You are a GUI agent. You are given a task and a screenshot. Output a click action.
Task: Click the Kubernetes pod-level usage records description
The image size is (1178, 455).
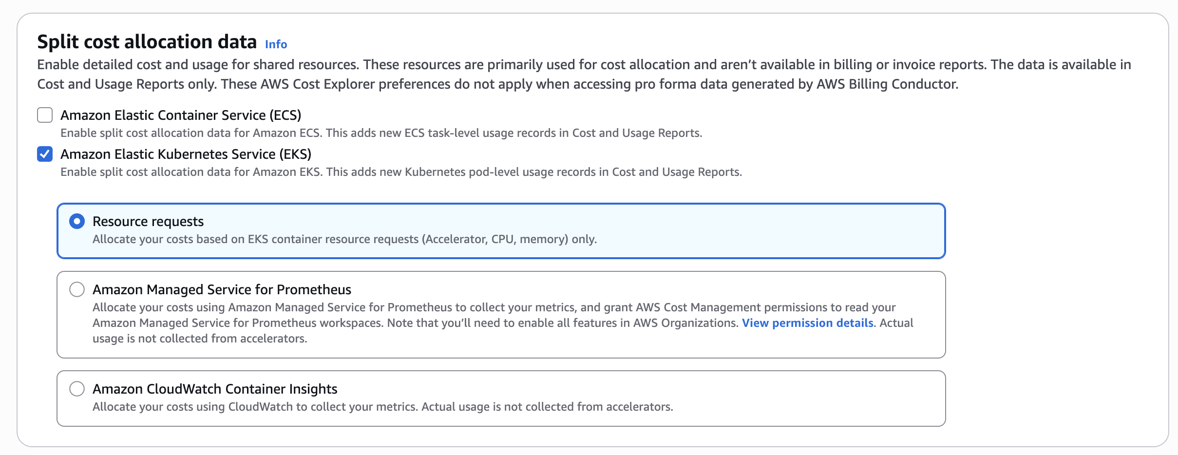click(400, 172)
